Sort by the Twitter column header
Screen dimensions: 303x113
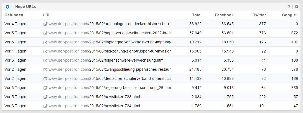pos(259,15)
